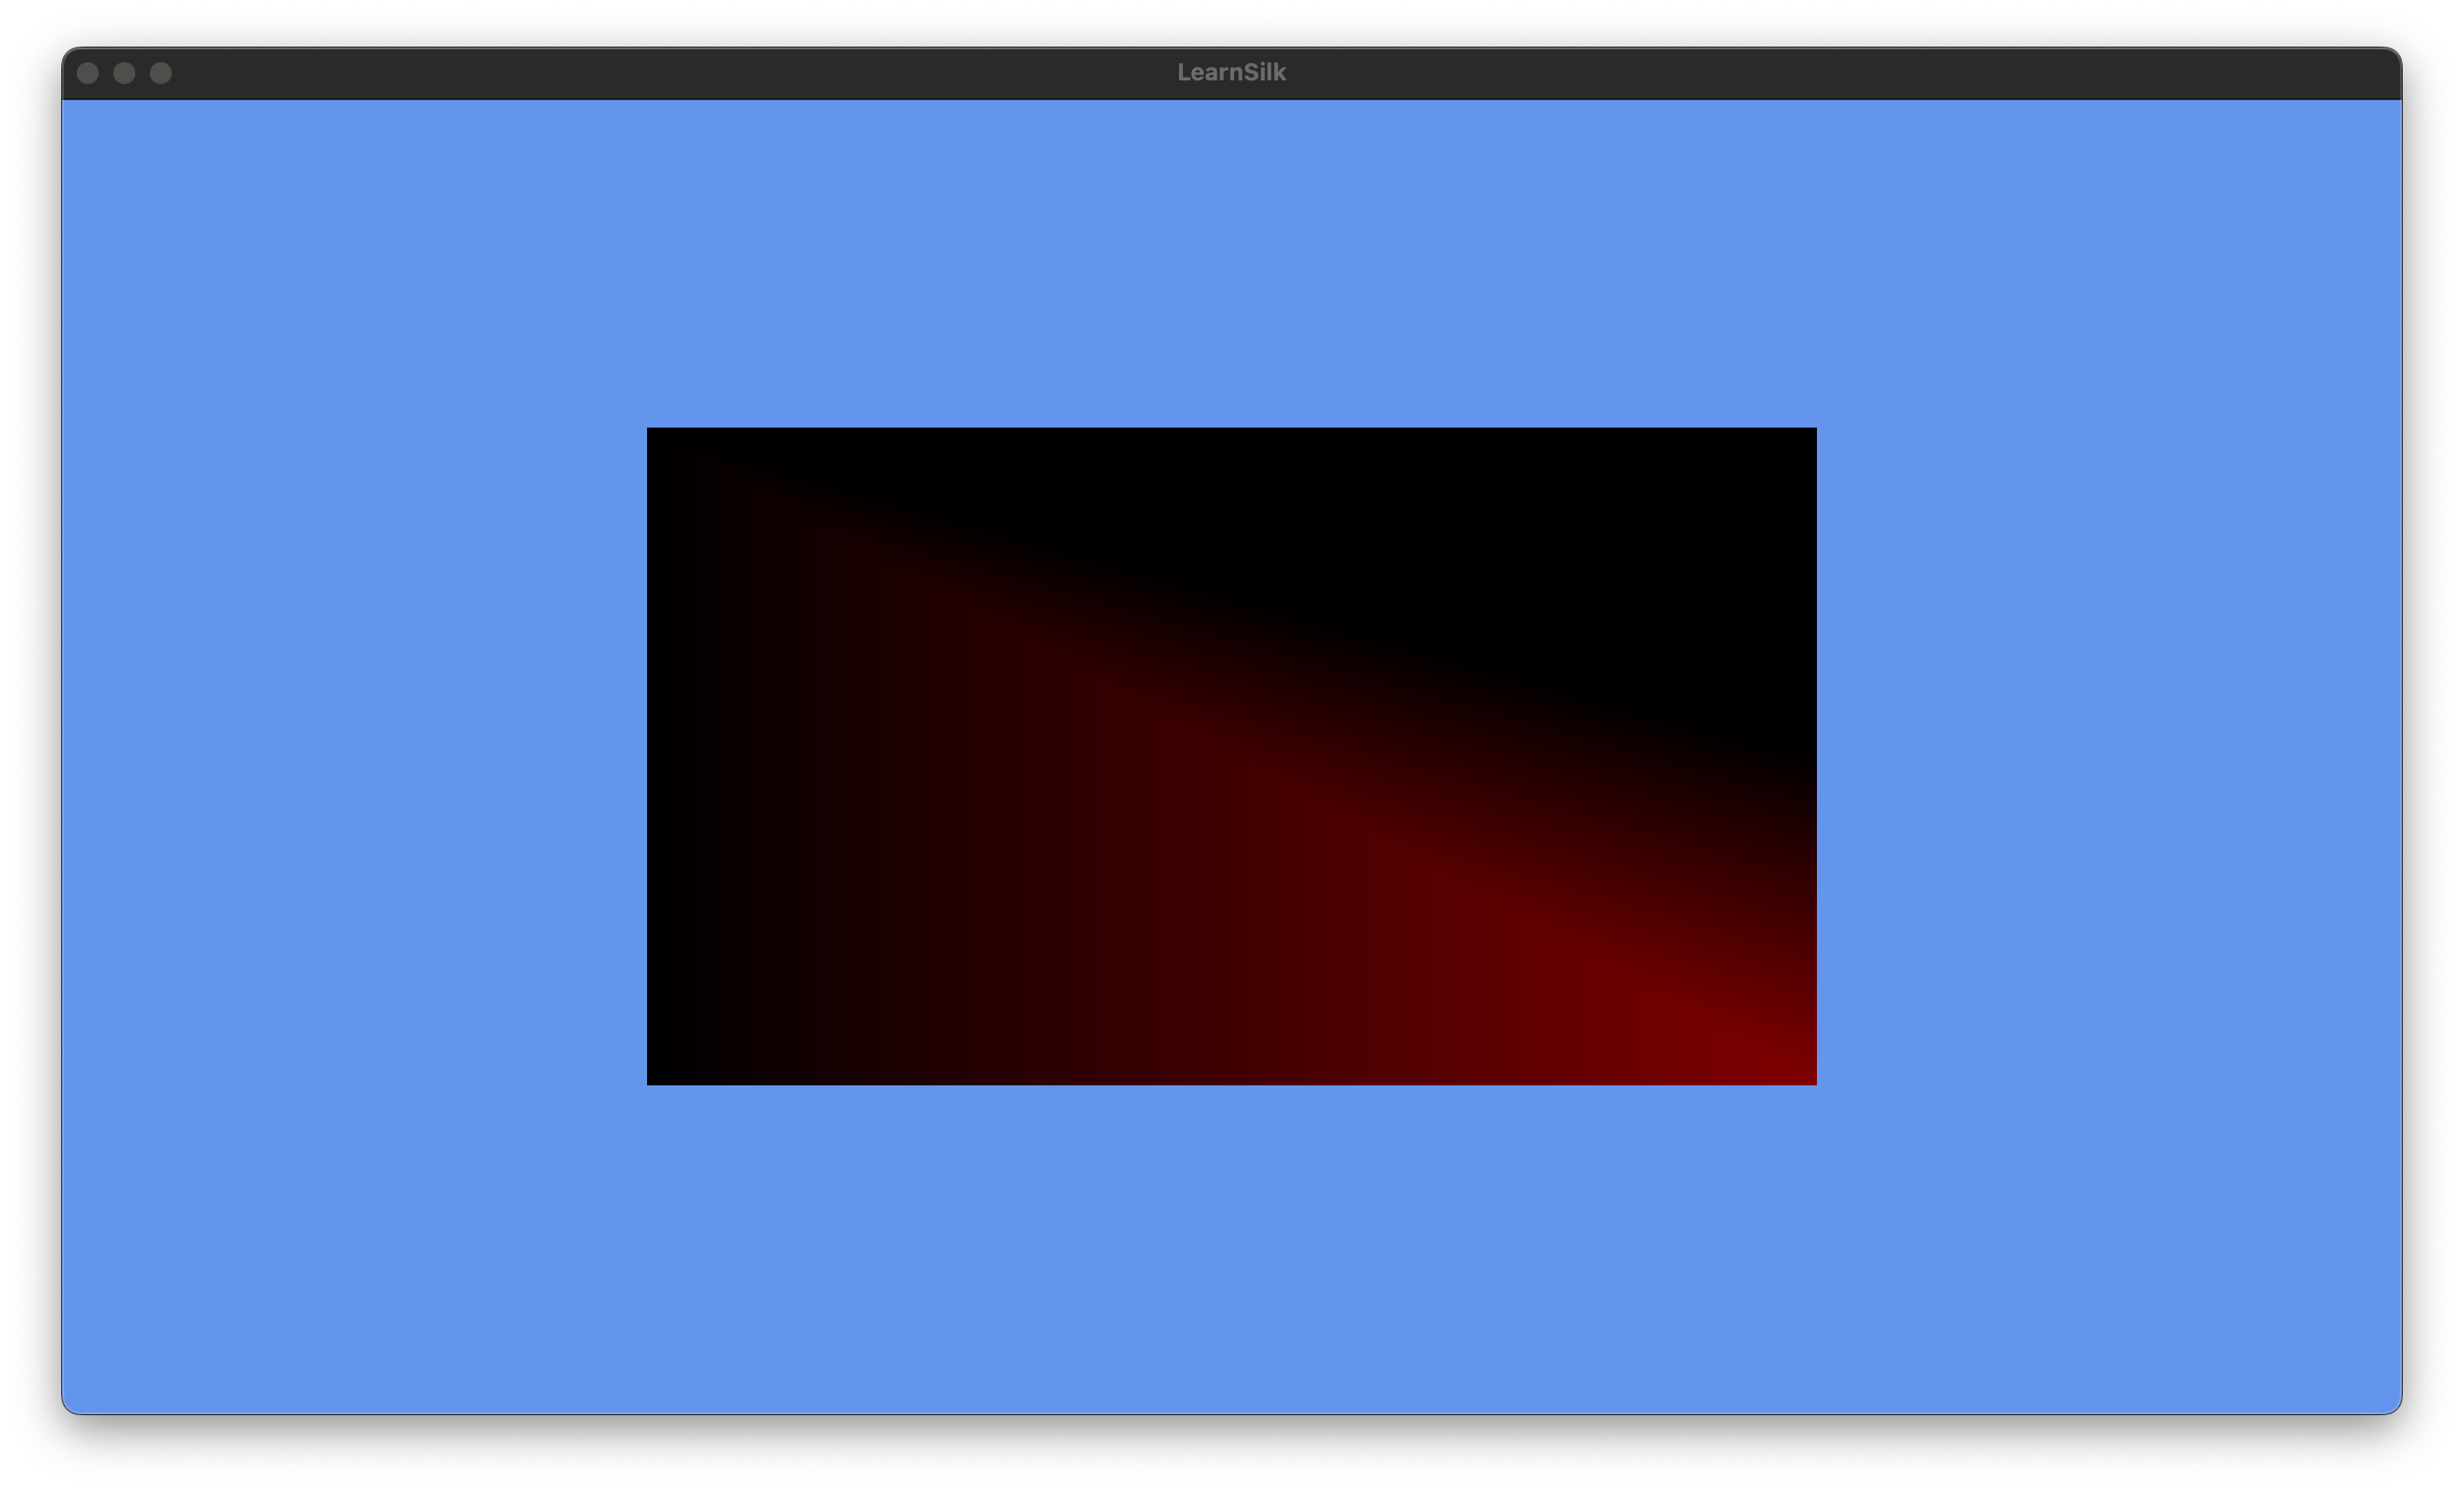Click the LearnSilk title bar text

tap(1231, 71)
